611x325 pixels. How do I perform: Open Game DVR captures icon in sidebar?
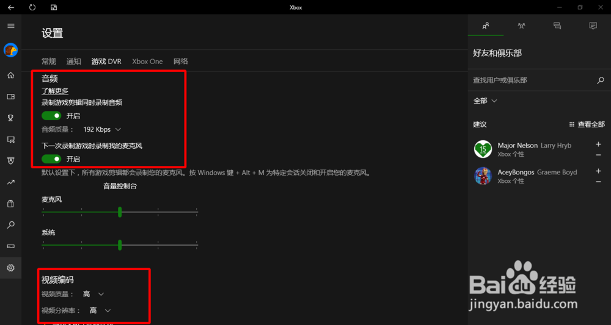click(x=11, y=140)
